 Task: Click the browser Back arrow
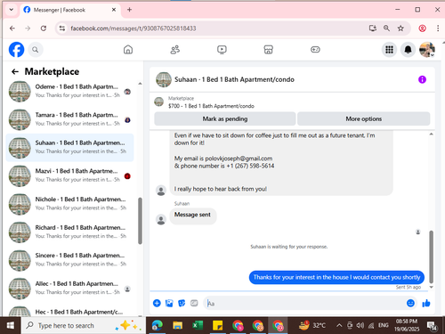pyautogui.click(x=12, y=29)
